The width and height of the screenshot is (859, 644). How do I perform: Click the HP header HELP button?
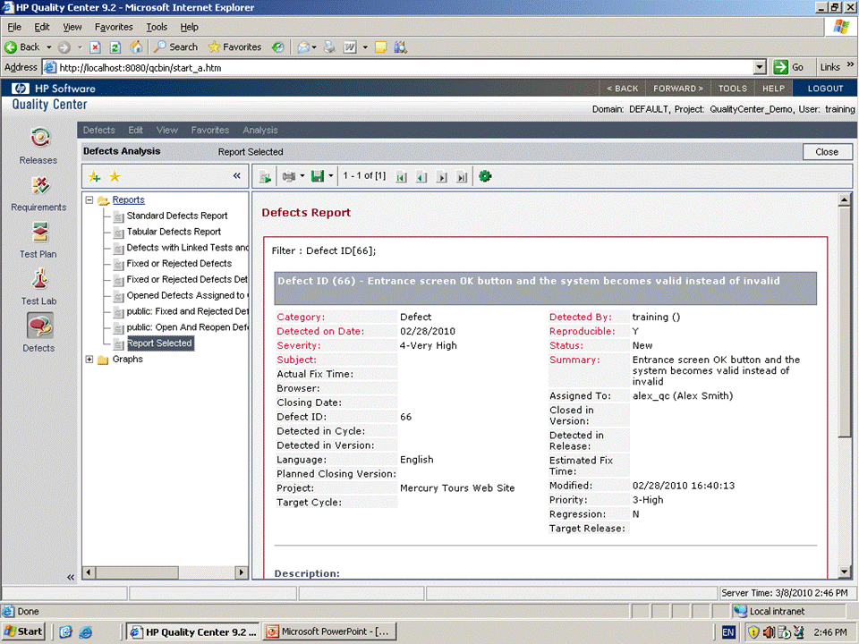coord(773,89)
